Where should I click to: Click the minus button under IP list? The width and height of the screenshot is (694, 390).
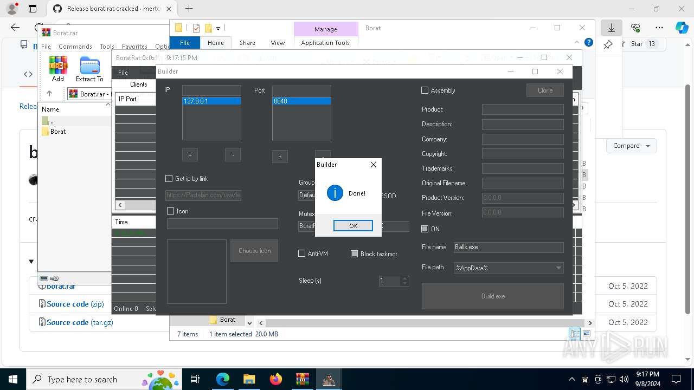[x=233, y=155]
